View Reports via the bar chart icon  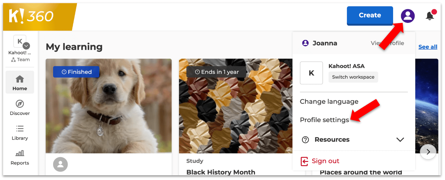(x=20, y=153)
